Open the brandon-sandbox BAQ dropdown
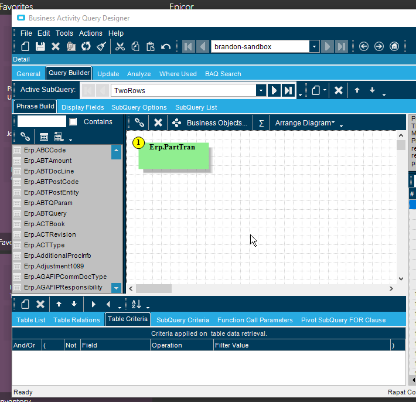416x402 pixels. tap(314, 47)
